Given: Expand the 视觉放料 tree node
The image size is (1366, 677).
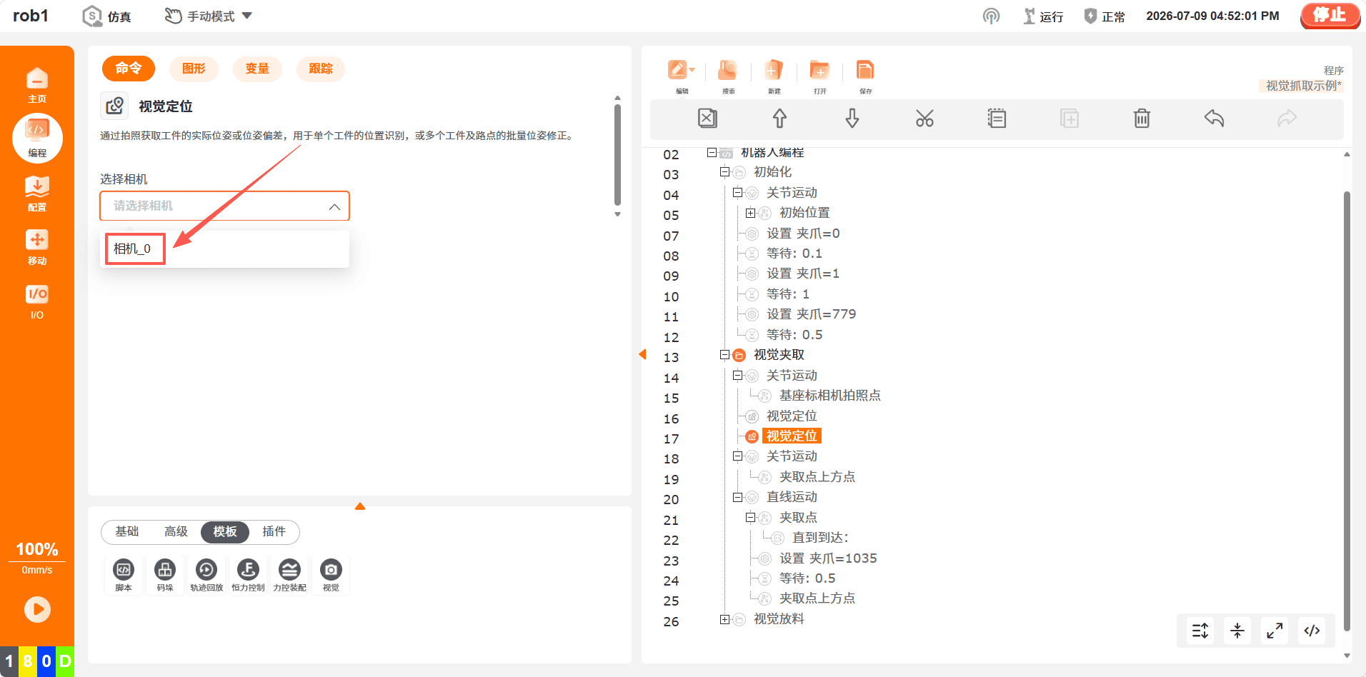Looking at the screenshot, I should (x=724, y=619).
